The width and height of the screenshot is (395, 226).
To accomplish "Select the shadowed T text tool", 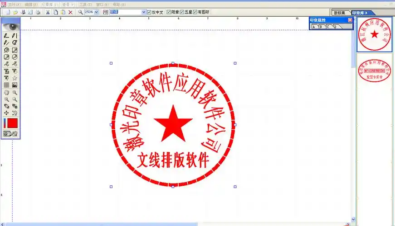I will click(6, 71).
